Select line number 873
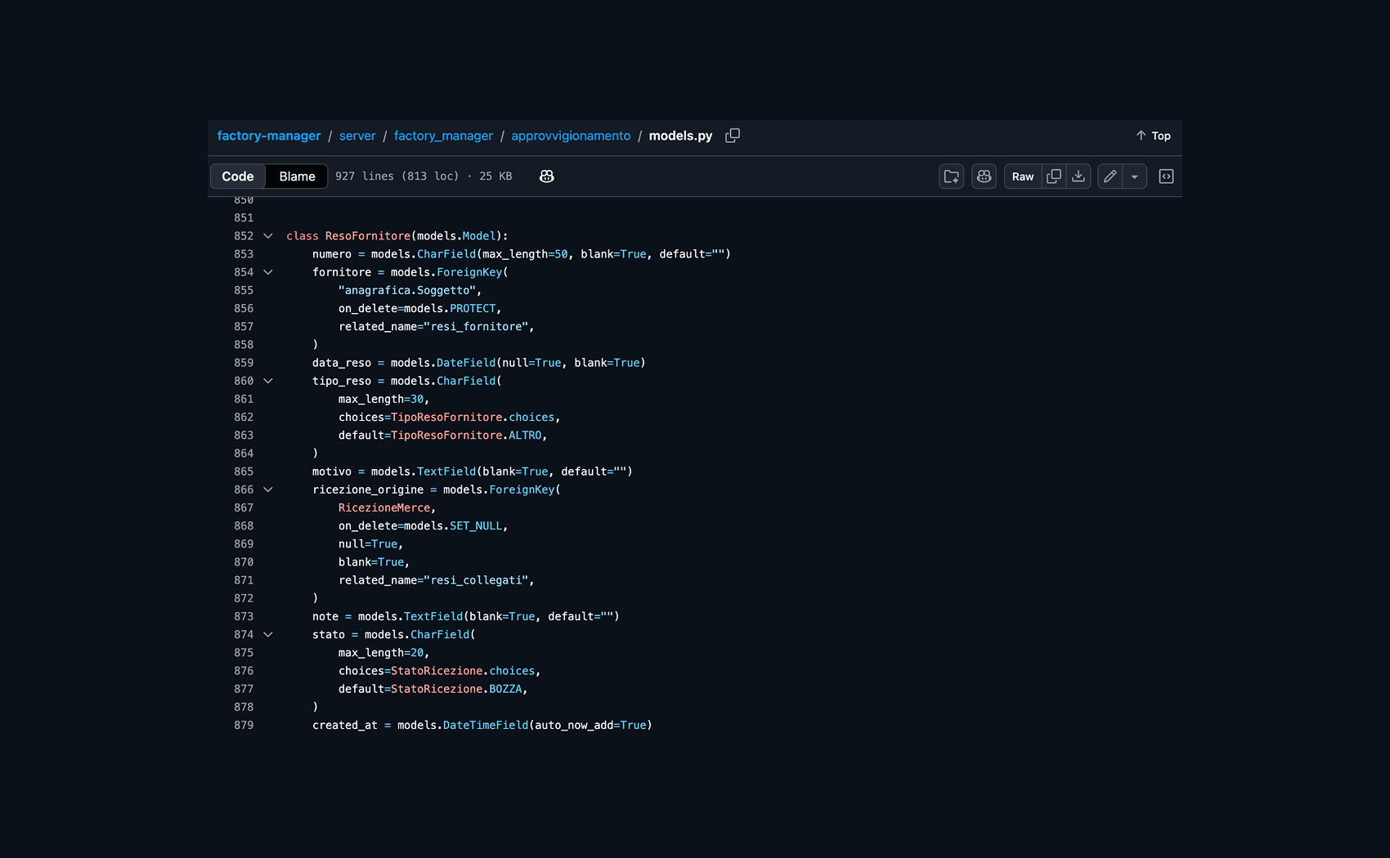Viewport: 1390px width, 858px height. 244,617
